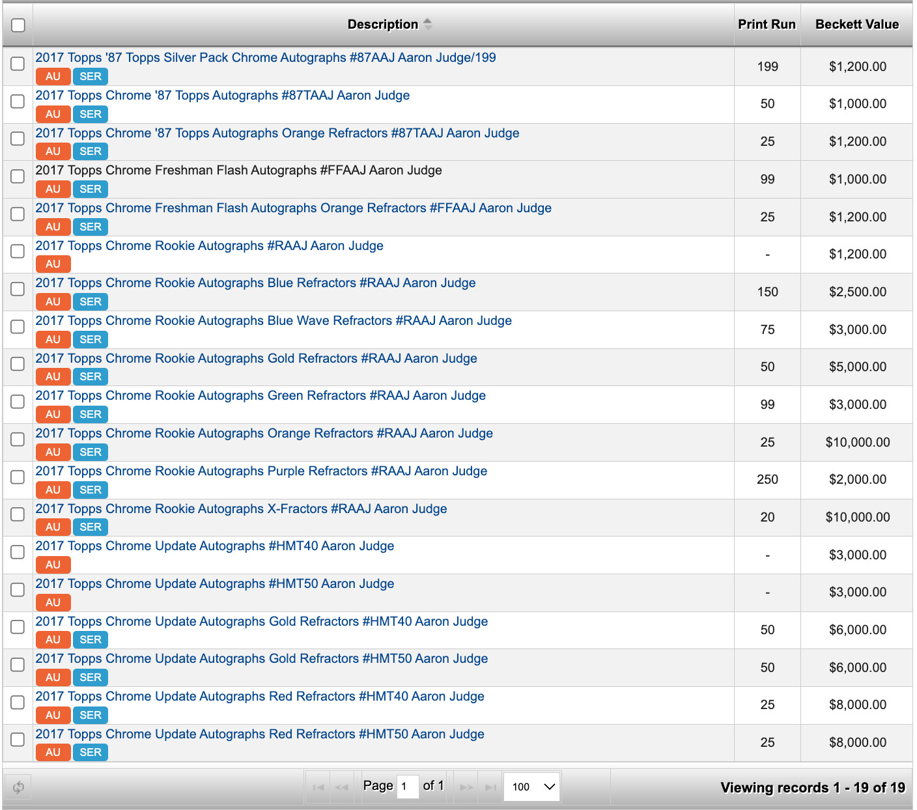Check the Update Red Refractors #HMT50 row checkbox
This screenshot has width=917, height=810.
click(x=18, y=739)
